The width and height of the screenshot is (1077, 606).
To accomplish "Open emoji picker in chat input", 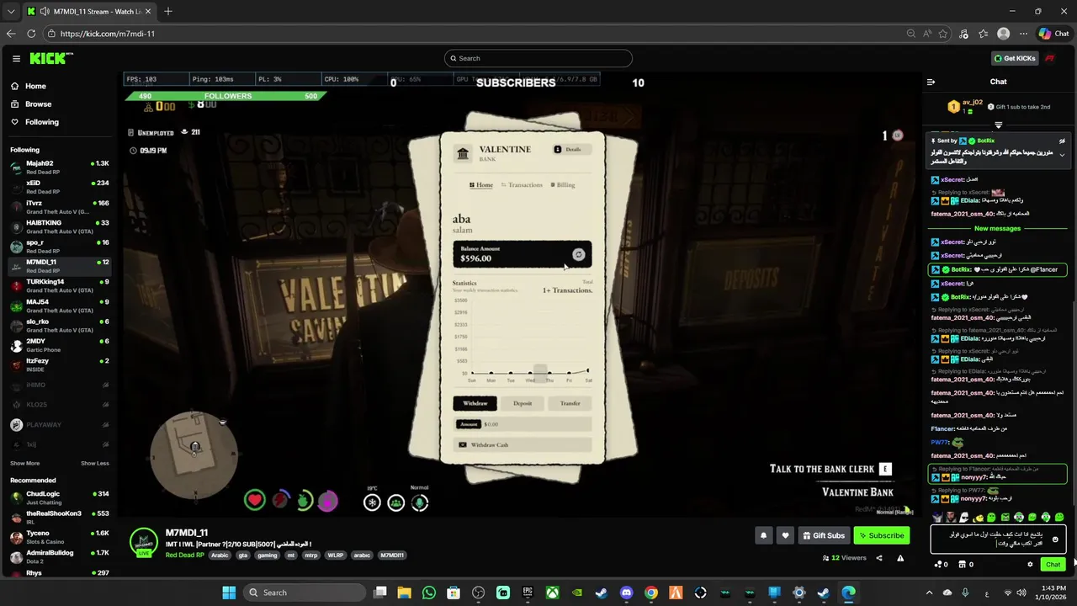I will (1055, 540).
